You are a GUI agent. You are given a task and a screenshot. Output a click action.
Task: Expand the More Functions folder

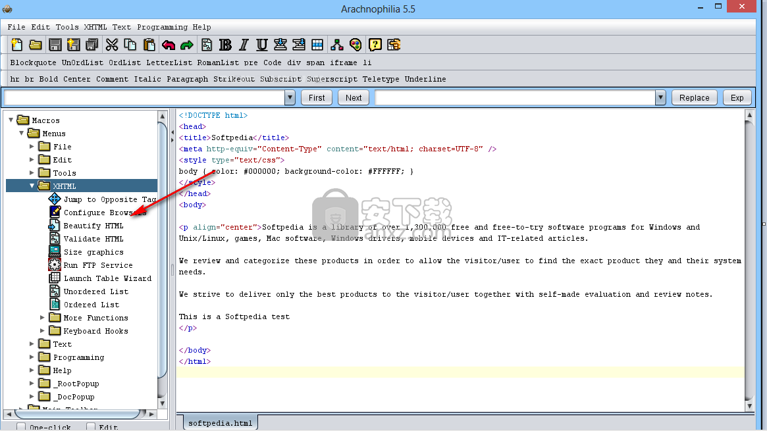tap(42, 318)
